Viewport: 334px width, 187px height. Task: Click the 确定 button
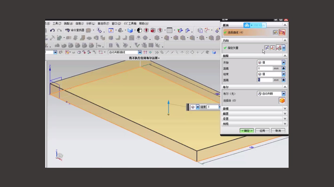tap(247, 131)
